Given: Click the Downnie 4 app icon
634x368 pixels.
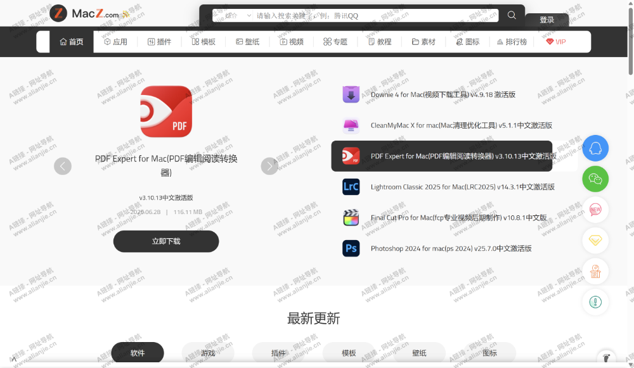Looking at the screenshot, I should pos(351,94).
